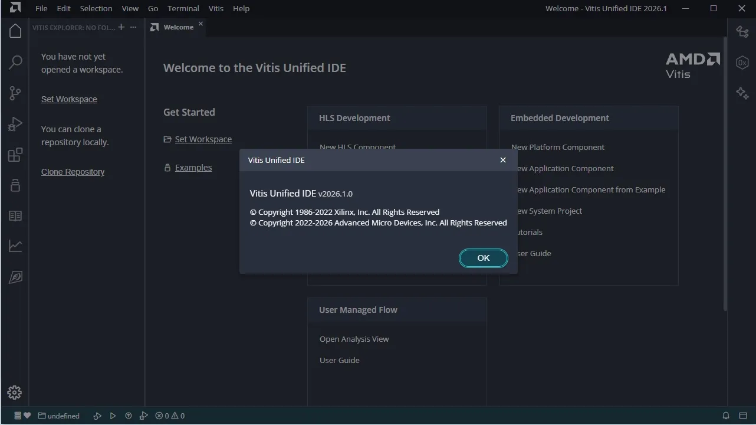756x425 pixels.
Task: Click the plus icon in Vitis Explorer header
Action: (x=121, y=27)
